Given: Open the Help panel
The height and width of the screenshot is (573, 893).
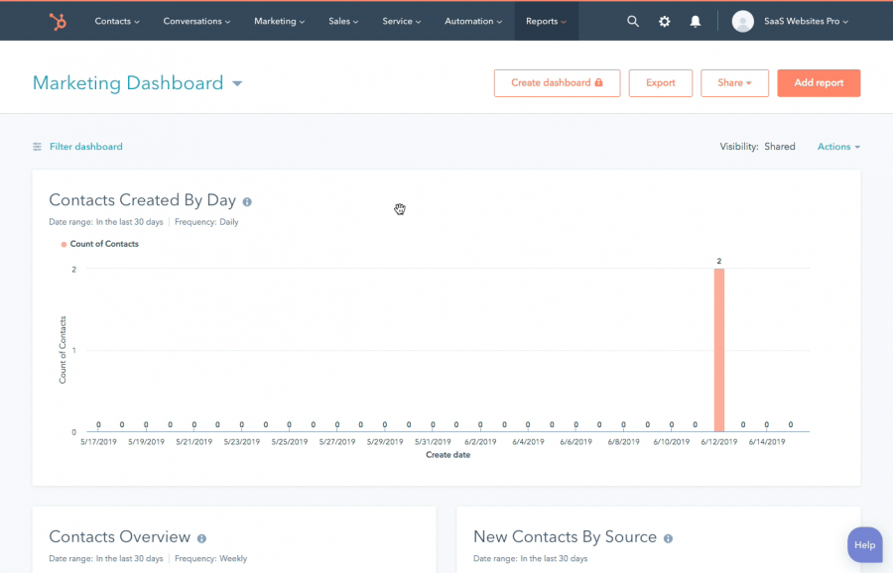Looking at the screenshot, I should (x=864, y=544).
